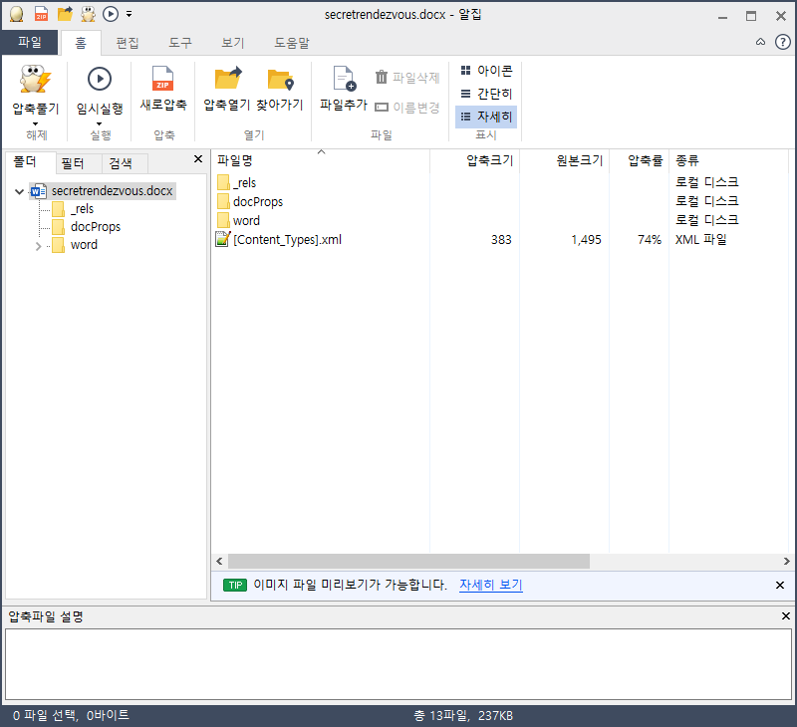Open the quick access toolbar customize arrow
Screen dimensions: 797x727
130,14
